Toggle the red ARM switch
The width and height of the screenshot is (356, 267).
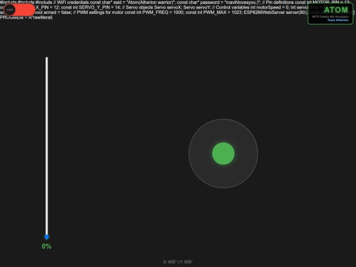point(19,10)
